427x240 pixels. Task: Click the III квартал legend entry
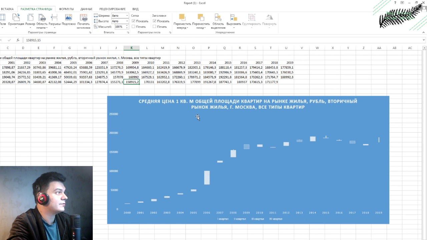coord(258,219)
